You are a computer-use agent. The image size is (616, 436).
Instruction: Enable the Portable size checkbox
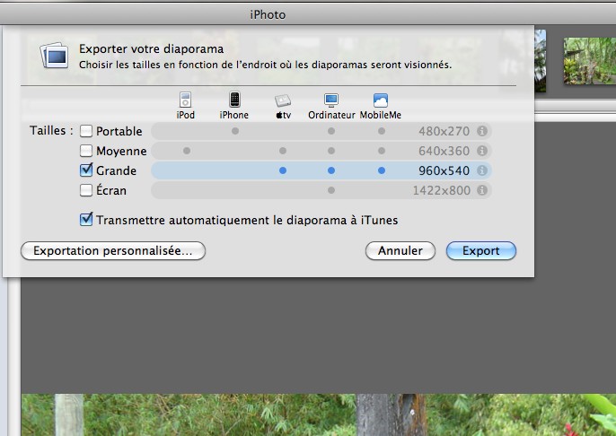click(x=86, y=131)
